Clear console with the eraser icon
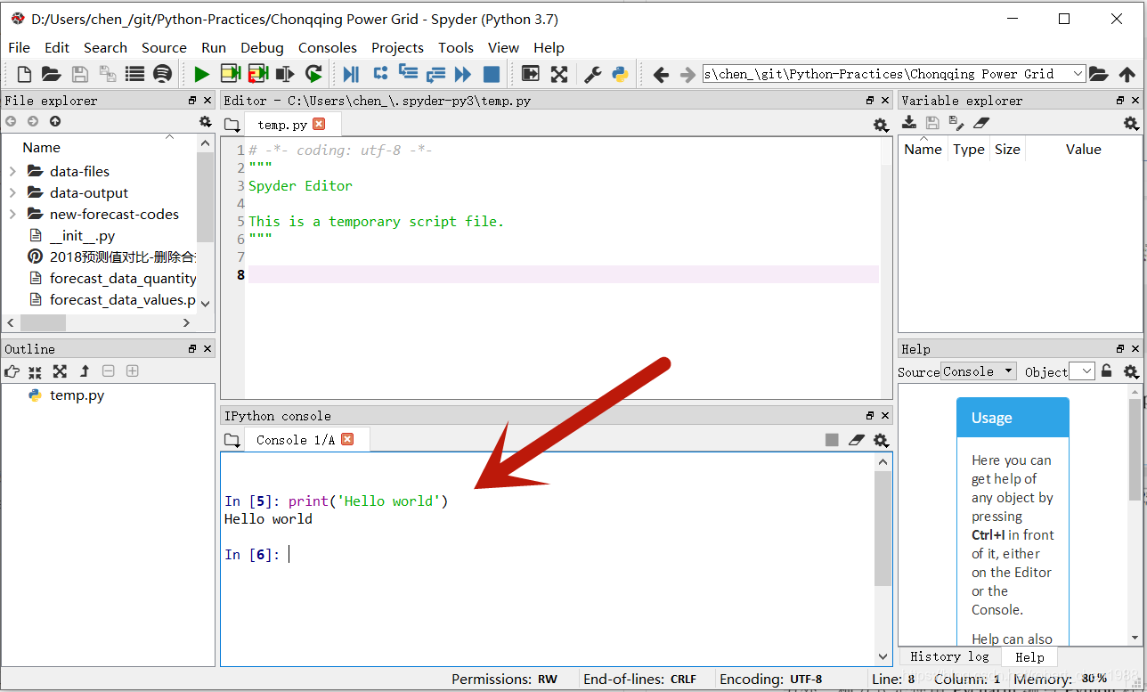 coord(856,439)
